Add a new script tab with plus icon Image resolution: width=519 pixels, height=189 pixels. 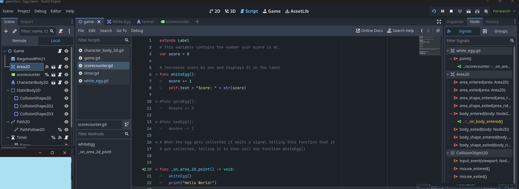click(x=197, y=22)
